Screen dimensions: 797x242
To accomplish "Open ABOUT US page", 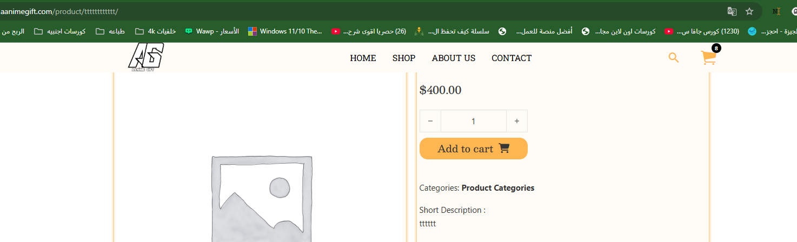I will pos(453,58).
